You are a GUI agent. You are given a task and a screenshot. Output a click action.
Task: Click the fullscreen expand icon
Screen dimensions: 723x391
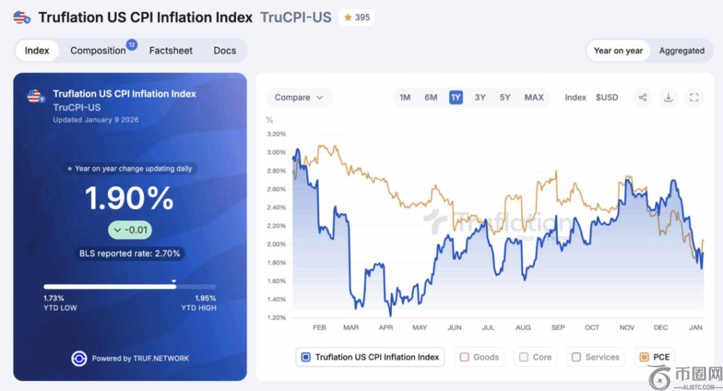(x=693, y=97)
